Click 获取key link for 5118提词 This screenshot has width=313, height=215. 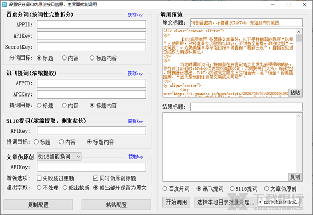pyautogui.click(x=136, y=121)
